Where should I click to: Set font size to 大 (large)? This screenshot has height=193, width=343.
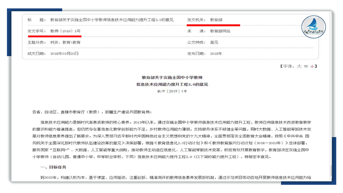[299, 66]
